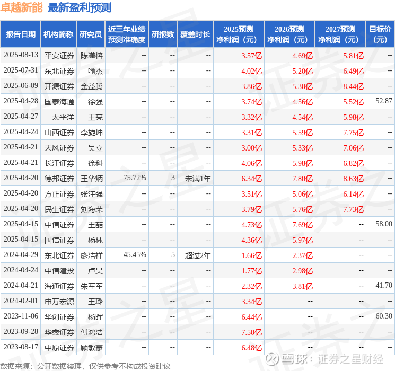Image resolution: width=395 pixels, height=371 pixels.
Task: Click the date 2024-04-29
Action: pos(21,254)
